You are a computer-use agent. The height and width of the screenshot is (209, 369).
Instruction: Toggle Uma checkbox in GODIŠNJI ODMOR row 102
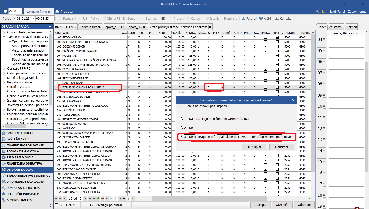[x=265, y=47]
